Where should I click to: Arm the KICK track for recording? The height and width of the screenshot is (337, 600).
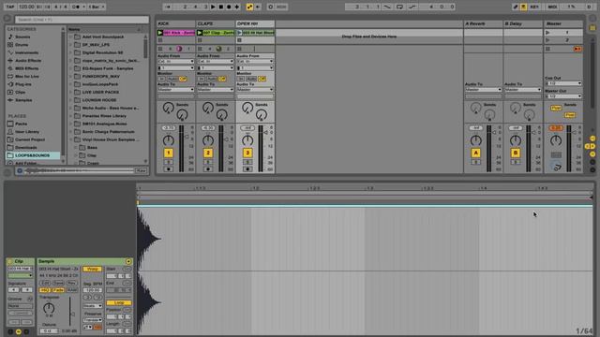tap(168, 168)
